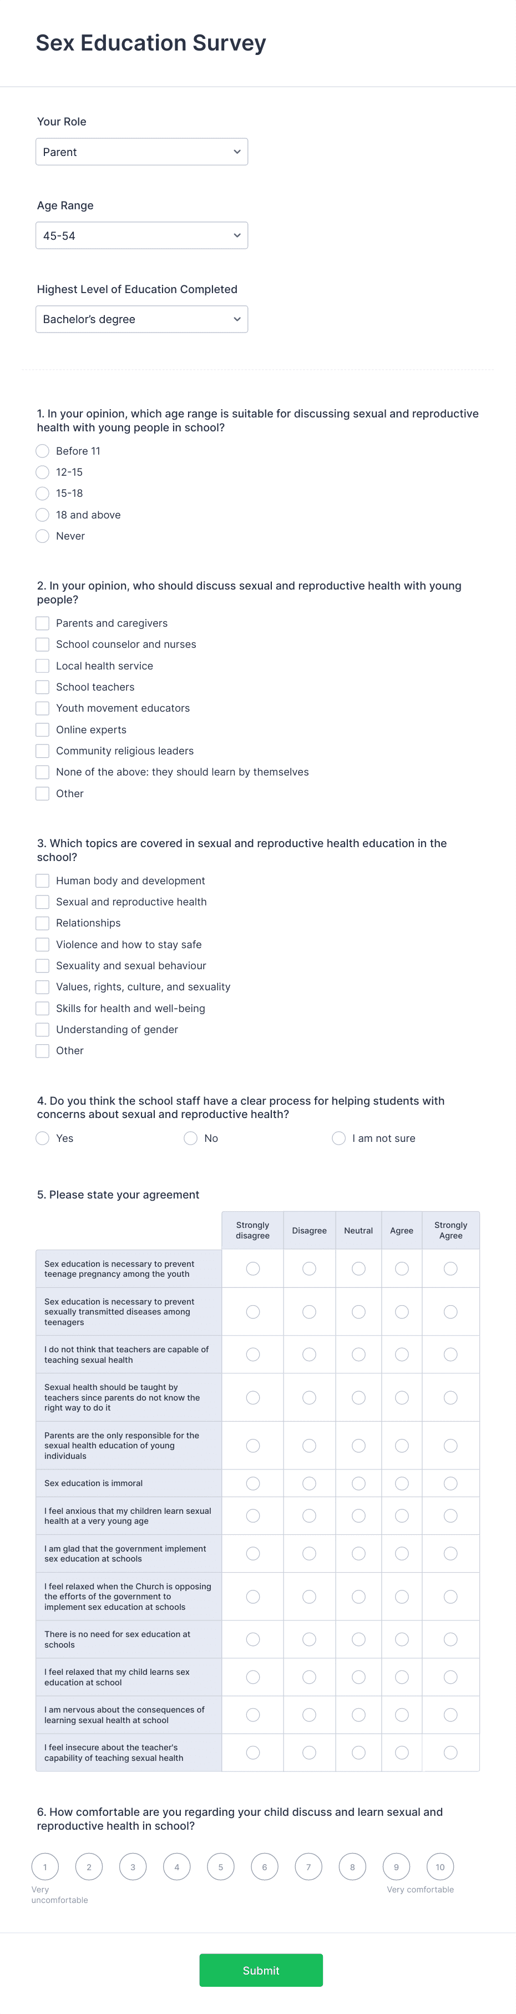Select Yes for clear process question
Image resolution: width=516 pixels, height=2014 pixels.
click(x=42, y=1139)
